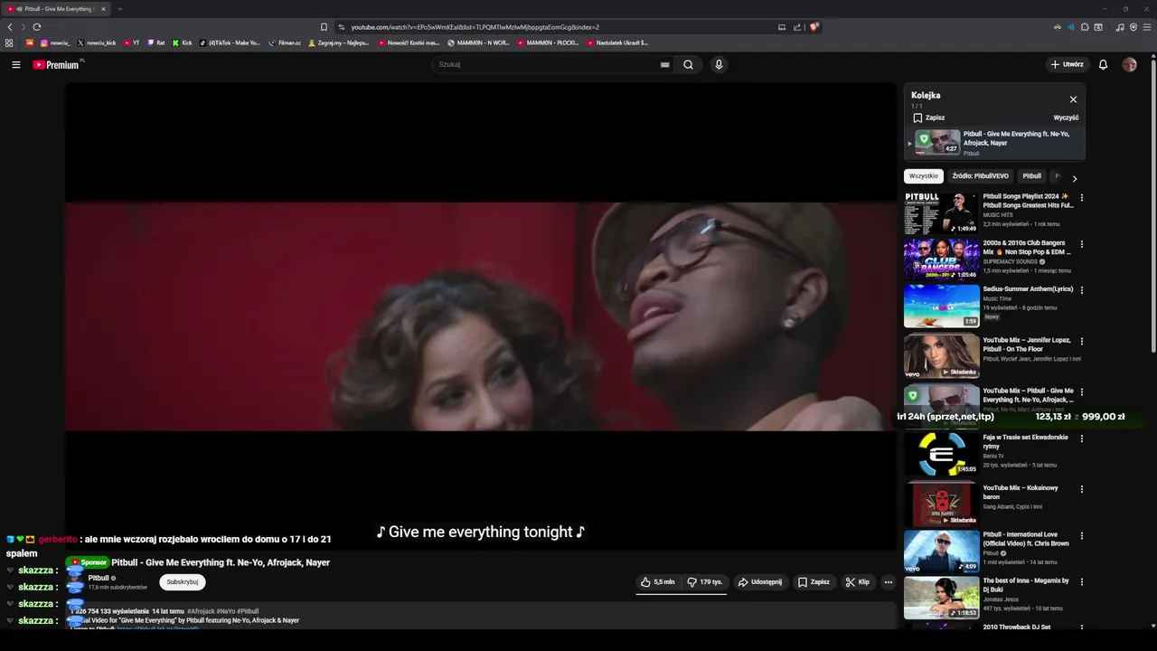Click the Klip scissors button
Image resolution: width=1157 pixels, height=651 pixels.
coord(857,582)
